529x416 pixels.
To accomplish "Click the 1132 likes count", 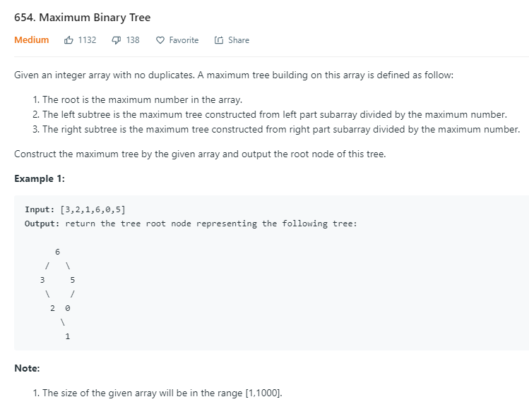I will 87,40.
